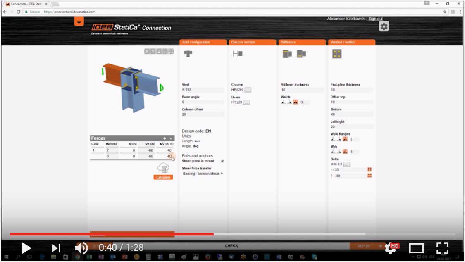Image resolution: width=465 pixels, height=262 pixels.
Task: Bookmark this page with the star
Action: [445, 12]
